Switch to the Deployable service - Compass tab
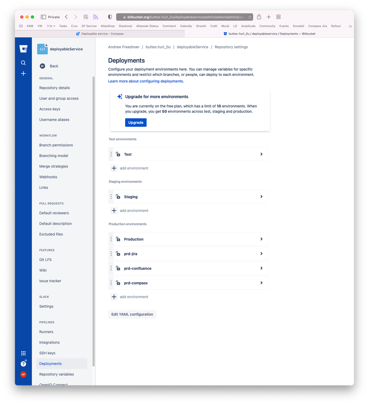This screenshot has height=405, width=369. coord(100,34)
